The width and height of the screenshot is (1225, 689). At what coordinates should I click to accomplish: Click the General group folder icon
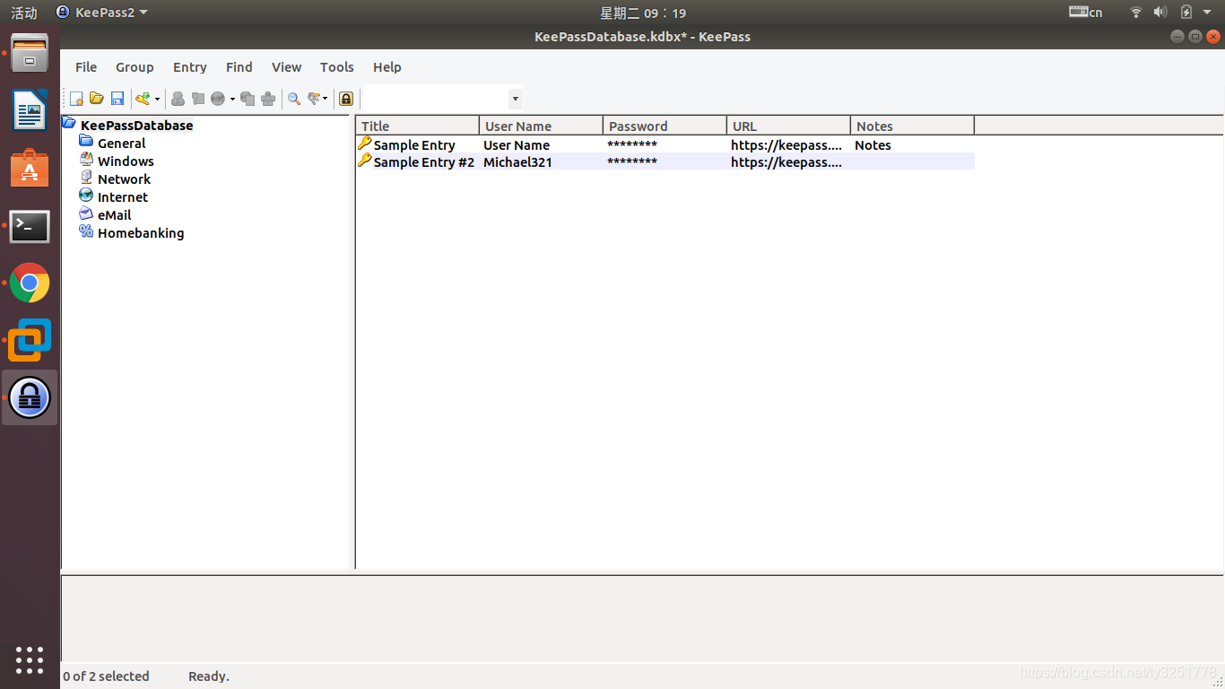click(x=86, y=142)
